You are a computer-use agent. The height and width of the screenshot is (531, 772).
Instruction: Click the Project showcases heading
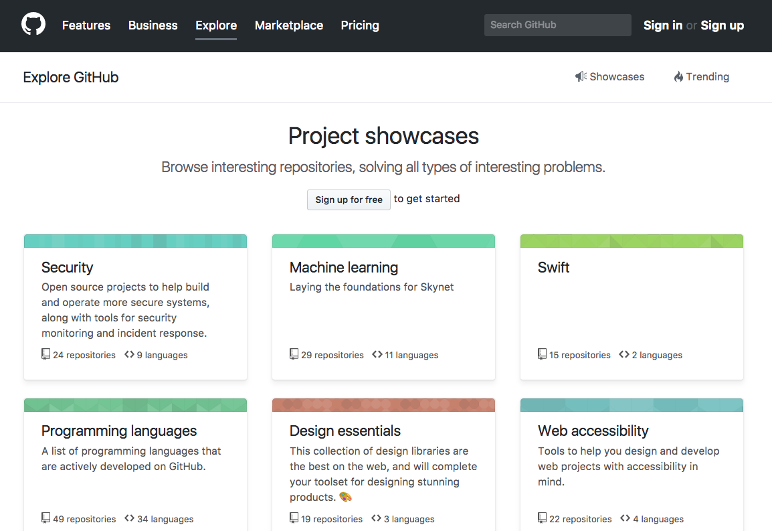(x=383, y=136)
